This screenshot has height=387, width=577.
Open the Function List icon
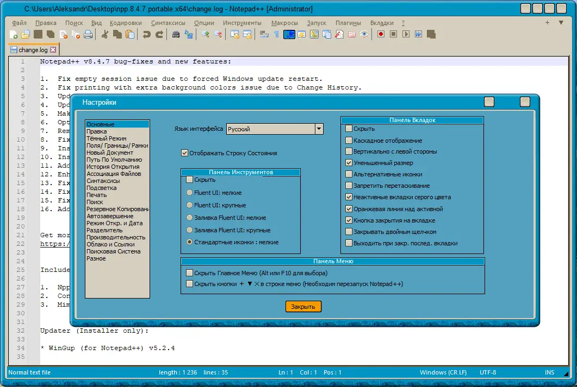(x=339, y=35)
